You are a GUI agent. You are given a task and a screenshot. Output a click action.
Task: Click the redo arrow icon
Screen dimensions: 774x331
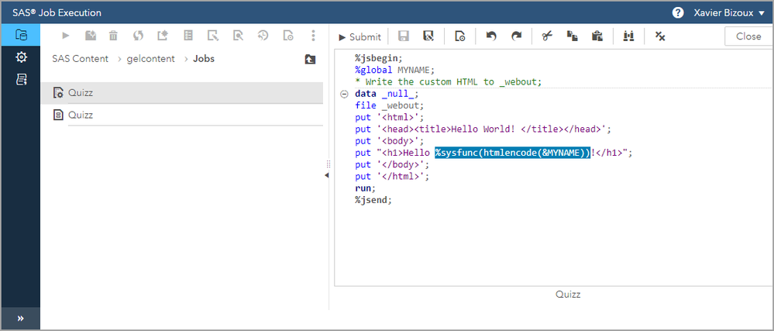(x=517, y=36)
